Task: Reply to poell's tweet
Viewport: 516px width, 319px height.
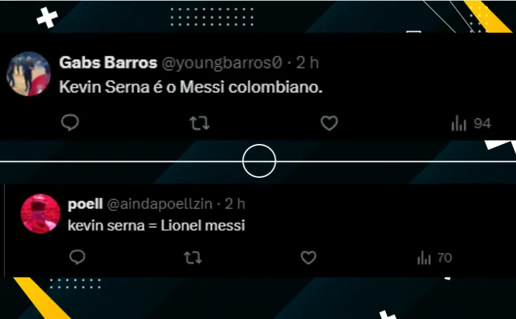Action: pyautogui.click(x=77, y=257)
